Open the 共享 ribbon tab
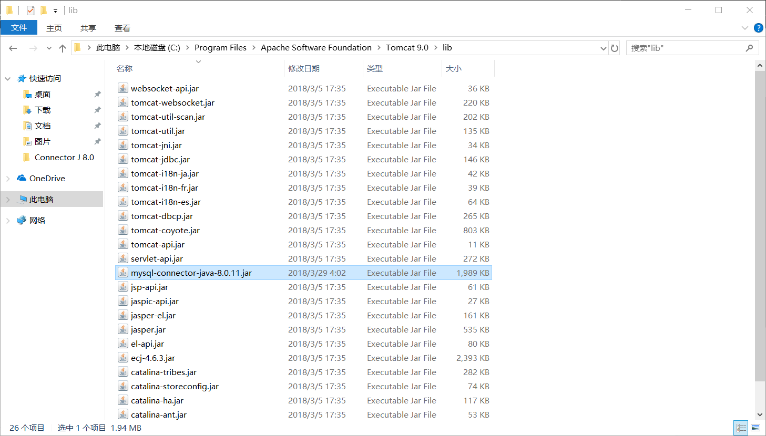Viewport: 766px width, 436px height. tap(88, 28)
